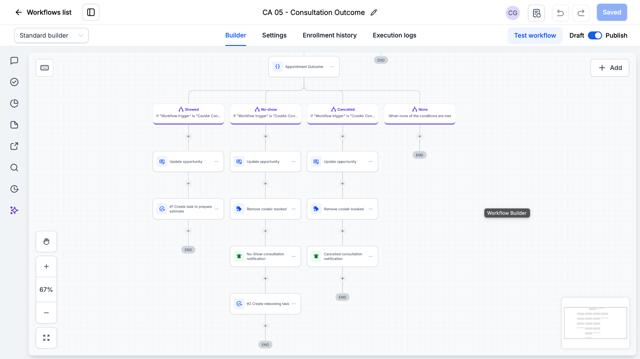Open the Execution logs tab
This screenshot has height=359, width=640.
394,35
